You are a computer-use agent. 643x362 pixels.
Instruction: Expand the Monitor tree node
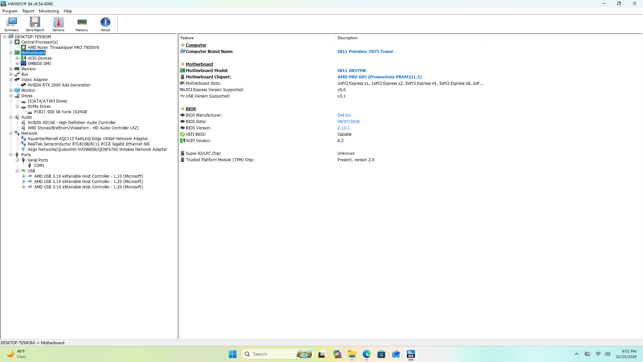11,90
